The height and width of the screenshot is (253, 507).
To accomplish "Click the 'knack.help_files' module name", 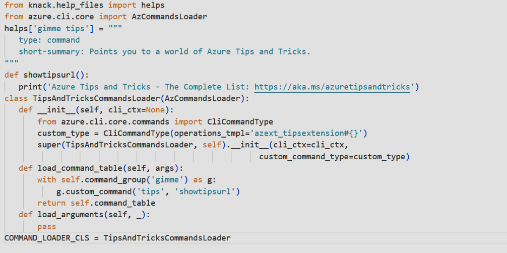I will click(x=66, y=6).
